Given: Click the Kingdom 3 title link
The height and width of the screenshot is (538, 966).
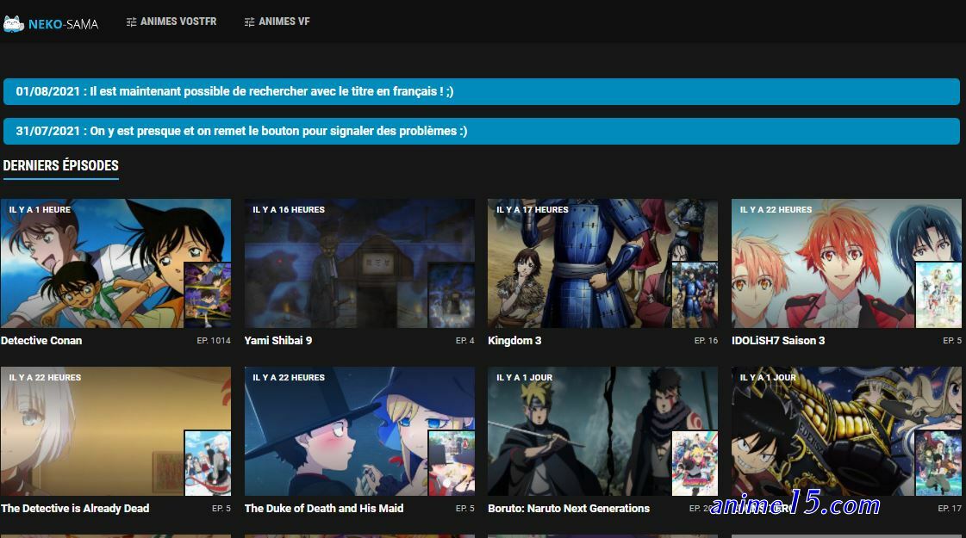Looking at the screenshot, I should pyautogui.click(x=514, y=340).
